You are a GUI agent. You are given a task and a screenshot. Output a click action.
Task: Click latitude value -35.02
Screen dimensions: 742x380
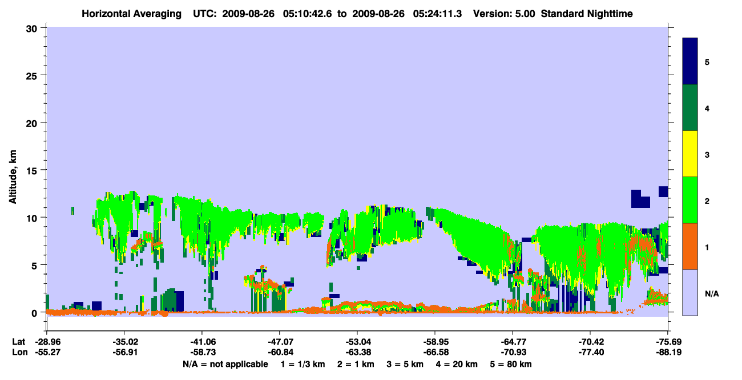point(124,342)
